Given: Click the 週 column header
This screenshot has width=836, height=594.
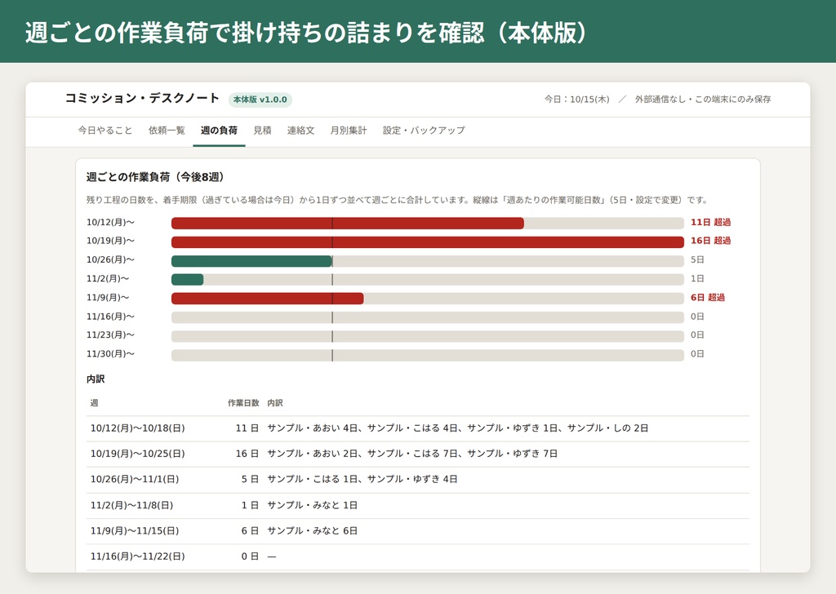Looking at the screenshot, I should [94, 403].
